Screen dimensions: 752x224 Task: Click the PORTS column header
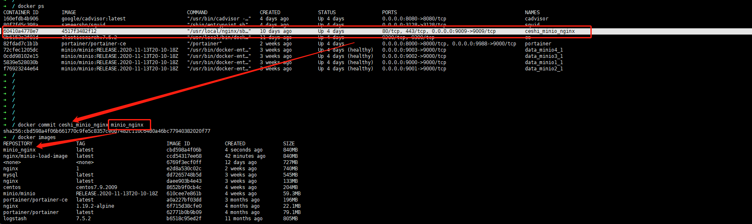pos(390,12)
